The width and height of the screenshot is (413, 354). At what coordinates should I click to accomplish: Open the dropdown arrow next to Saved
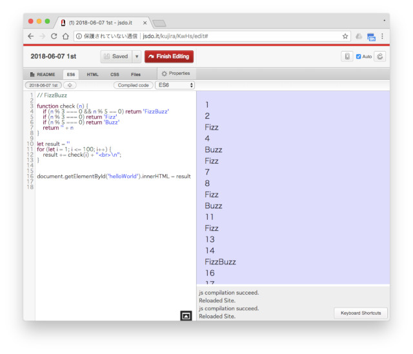tap(136, 57)
